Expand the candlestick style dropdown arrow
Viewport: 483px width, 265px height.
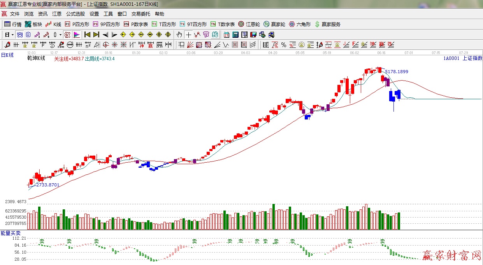pos(60,35)
